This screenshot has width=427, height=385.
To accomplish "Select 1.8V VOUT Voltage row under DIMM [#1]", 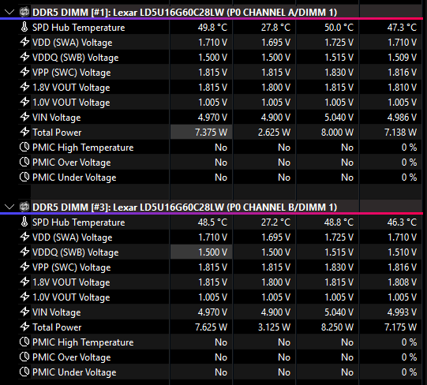I will coord(220,87).
